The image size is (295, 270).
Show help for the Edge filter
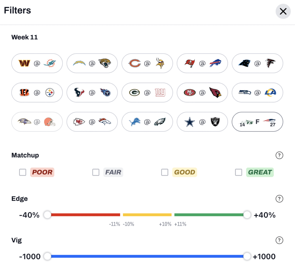(279, 199)
